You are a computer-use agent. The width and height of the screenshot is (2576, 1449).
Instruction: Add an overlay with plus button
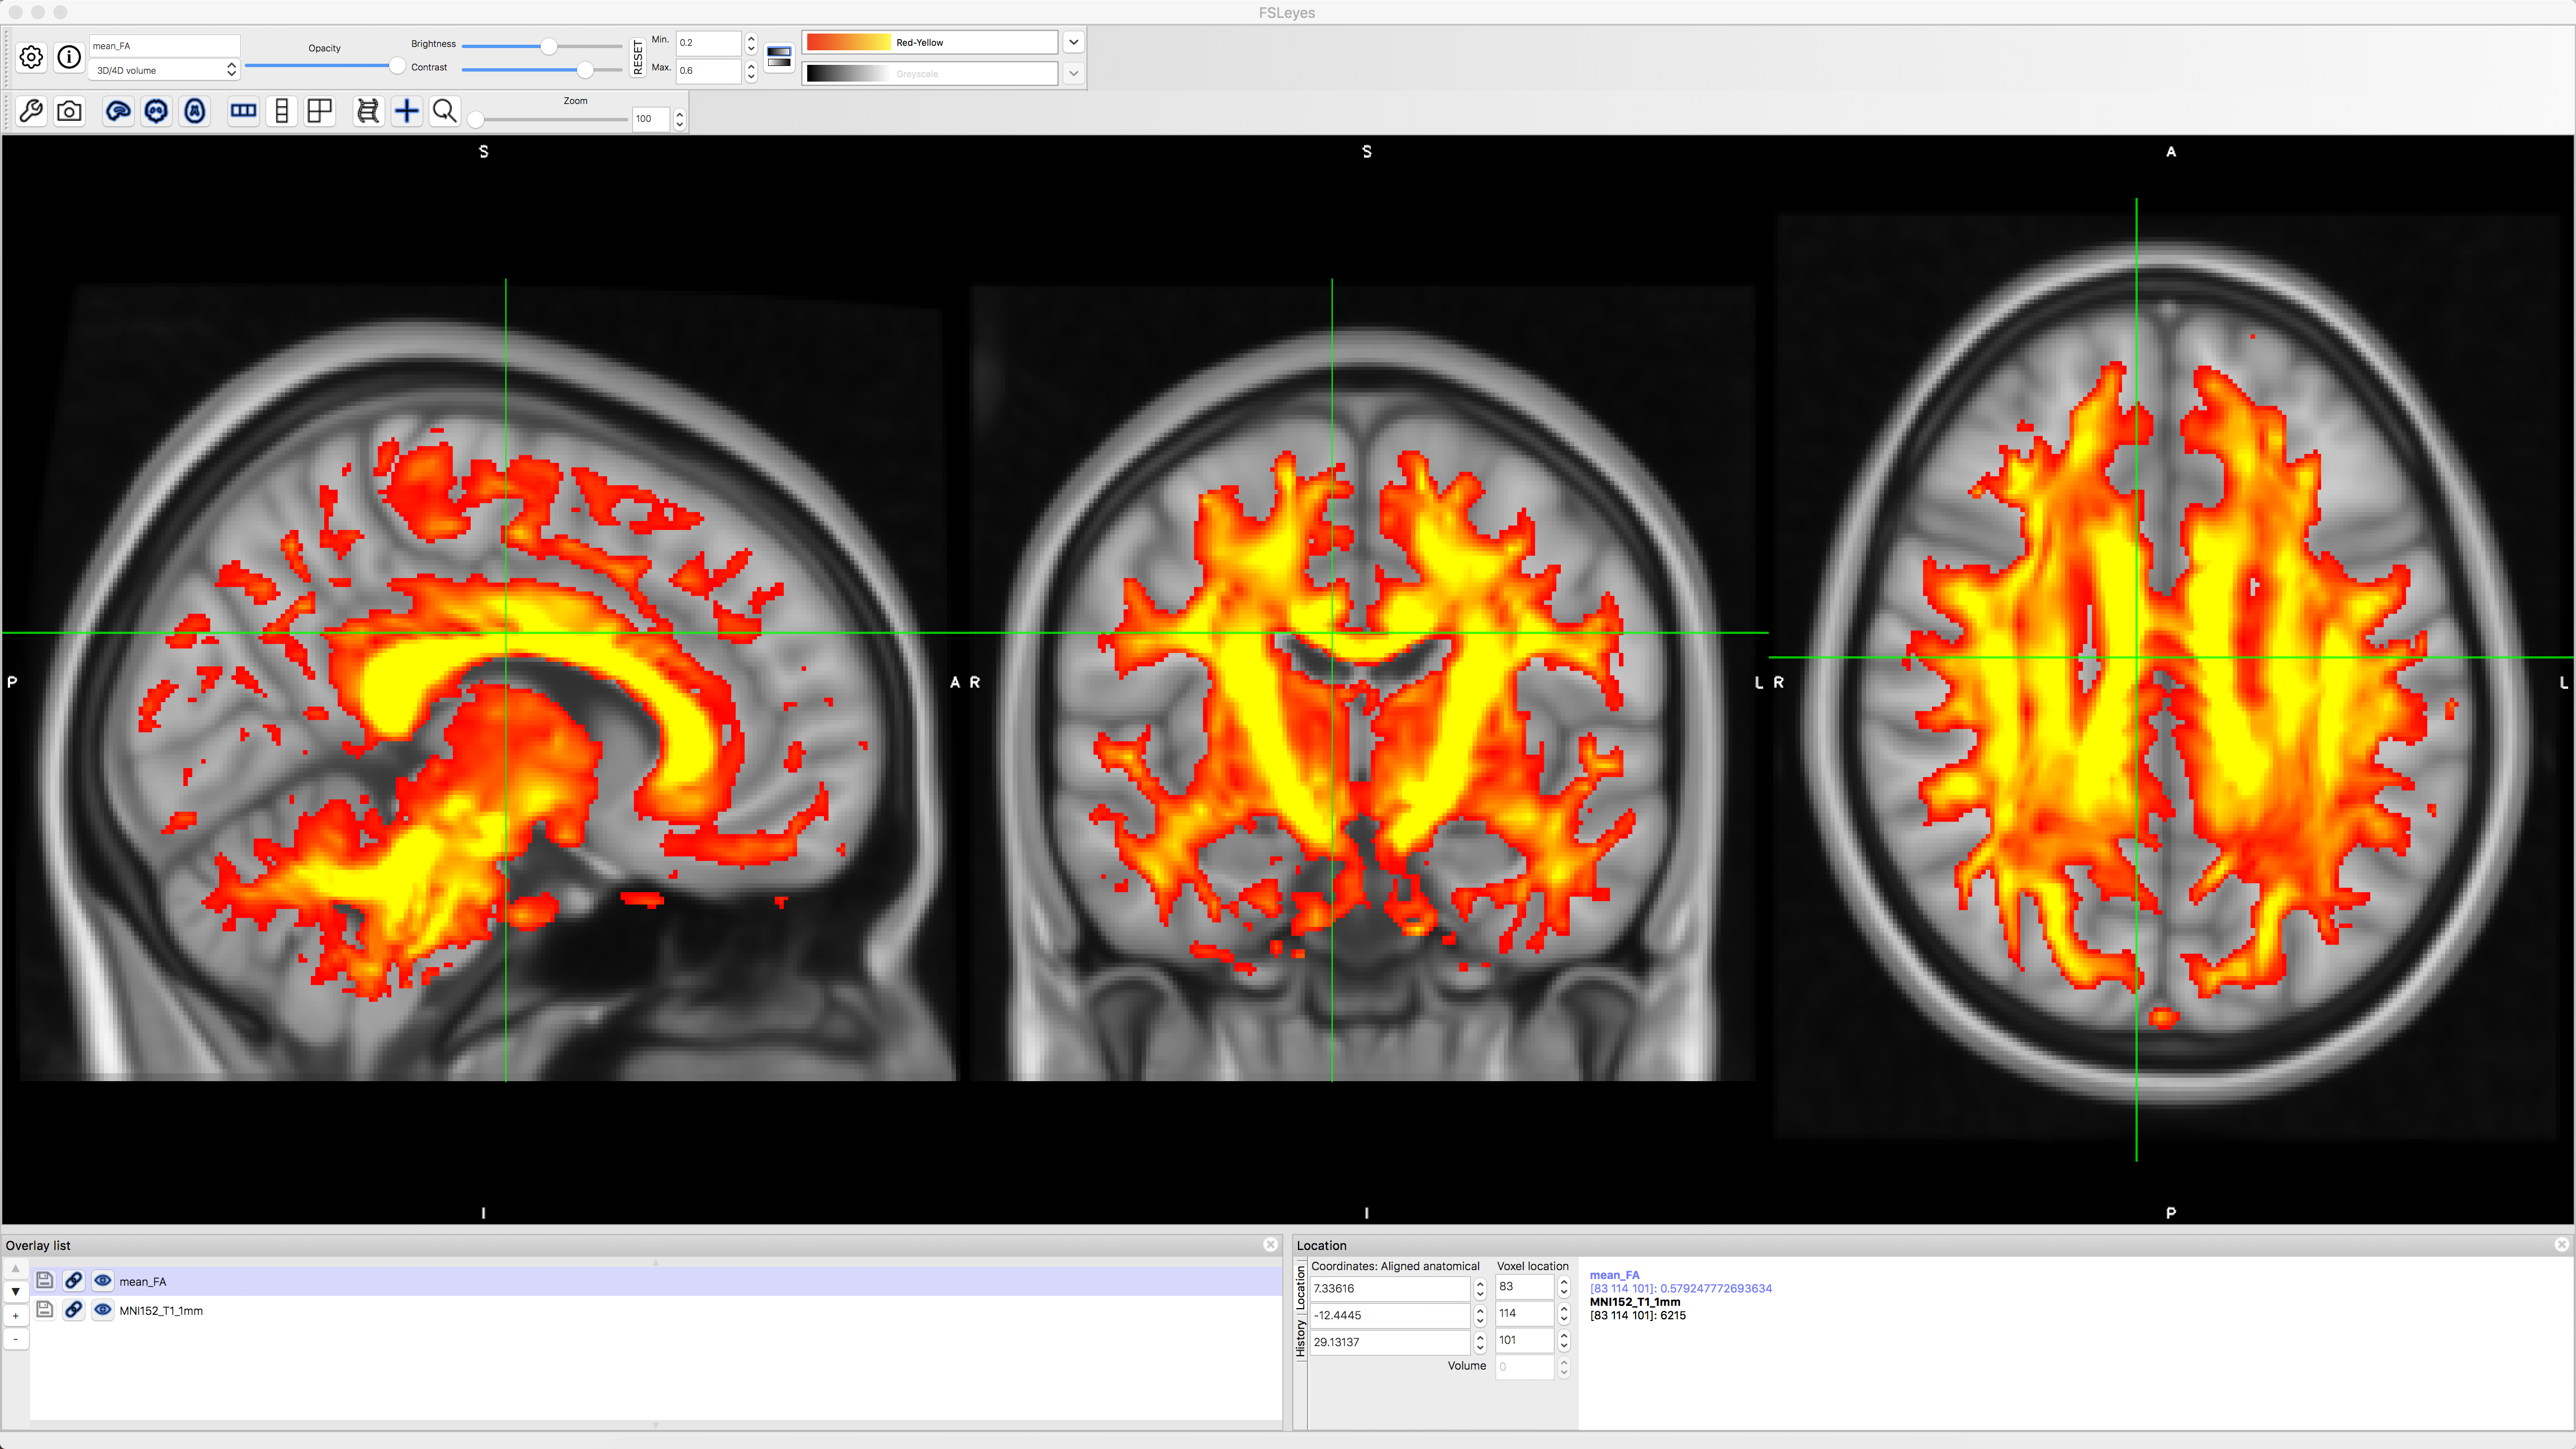(15, 1315)
